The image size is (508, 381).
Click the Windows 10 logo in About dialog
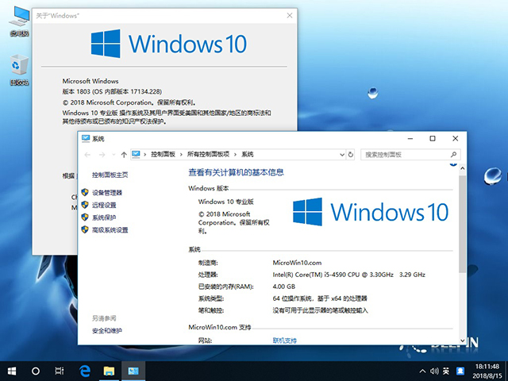[x=169, y=44]
